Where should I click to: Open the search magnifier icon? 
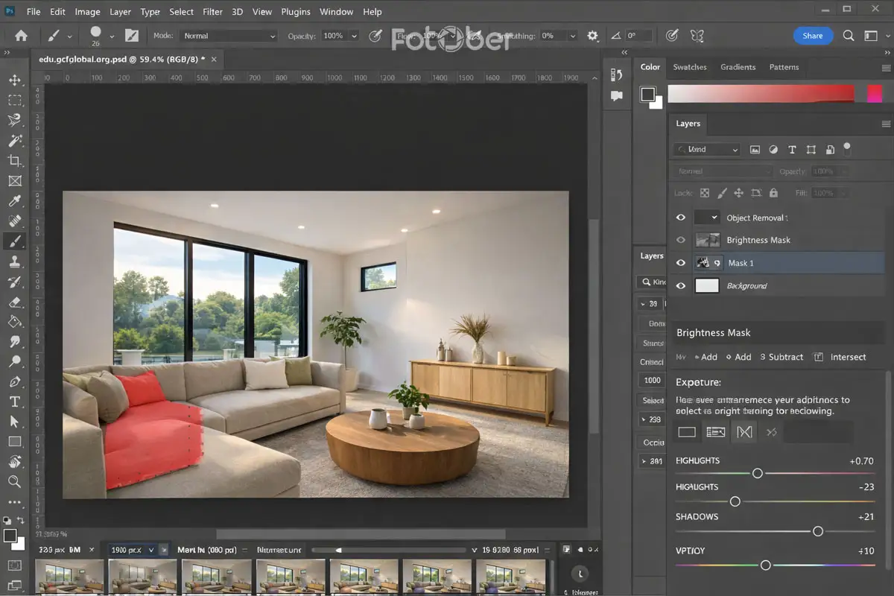tap(849, 36)
